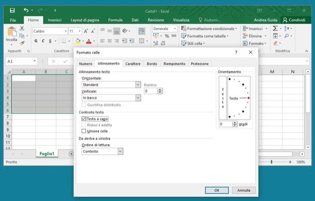Open the Generale number format dropdown
Screen dimensions: 315x201
[x=175, y=29]
